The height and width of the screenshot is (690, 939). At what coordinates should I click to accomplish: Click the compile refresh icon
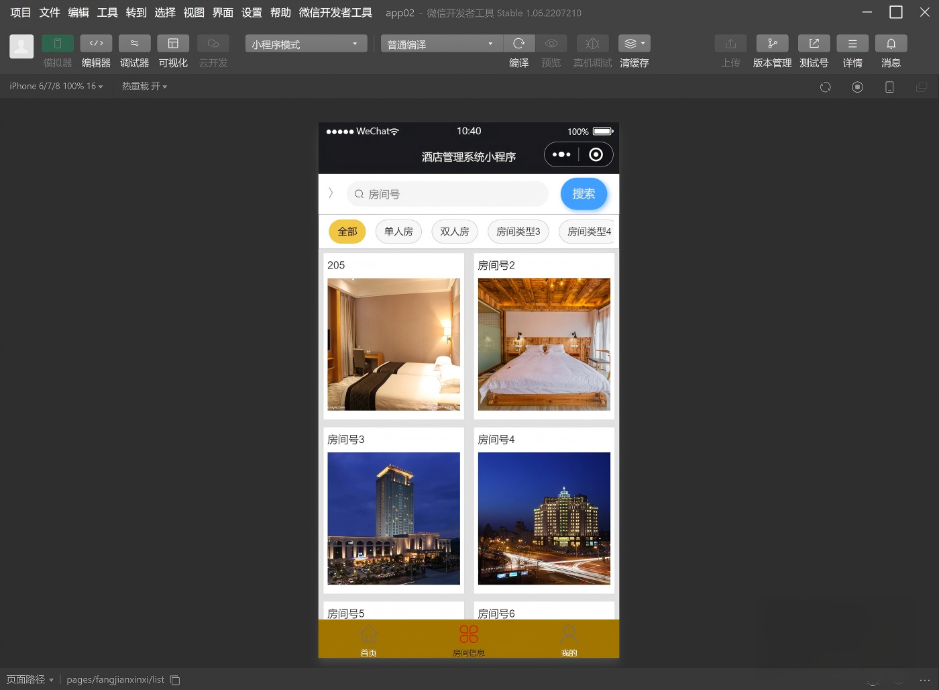coord(519,44)
